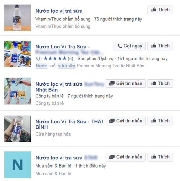
Task: Open the Nước lọc vị trà sữa Nhật Bản link
Action: 70,87
